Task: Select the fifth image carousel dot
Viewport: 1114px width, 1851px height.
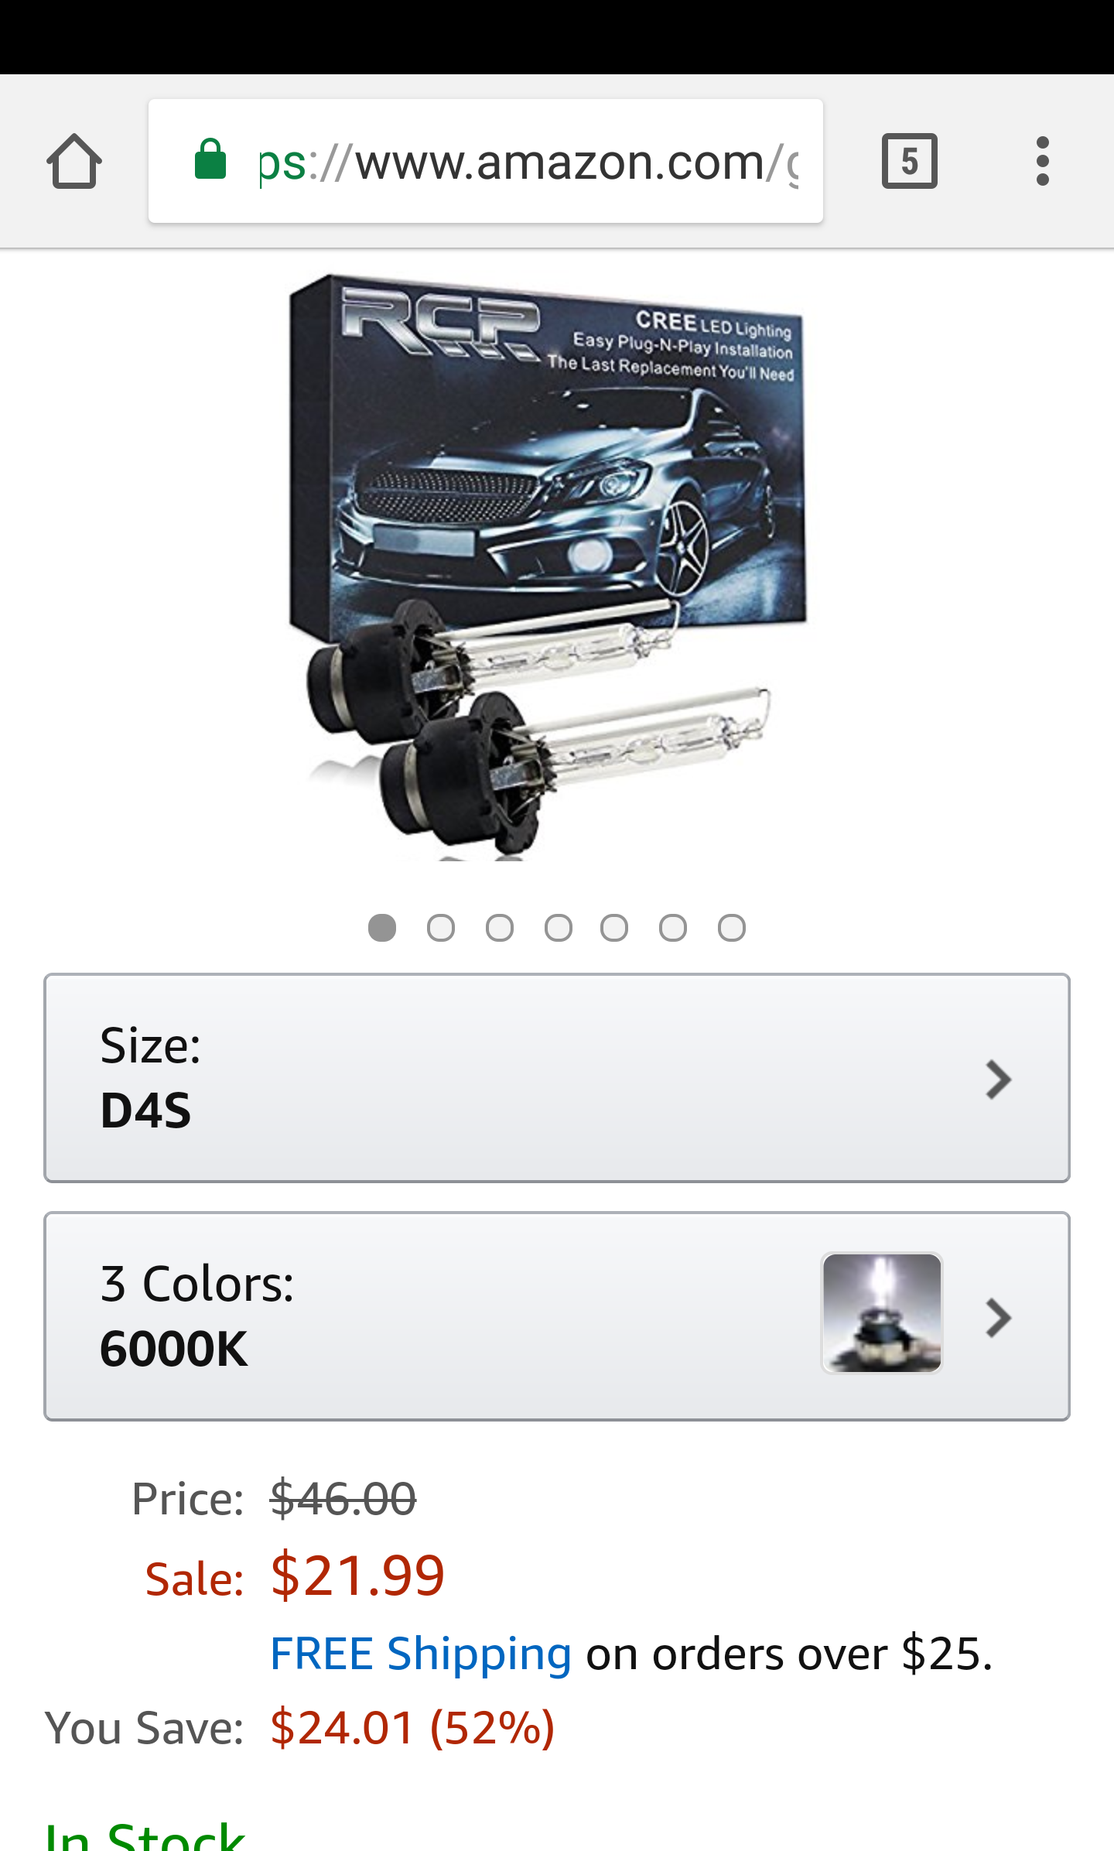Action: tap(614, 928)
